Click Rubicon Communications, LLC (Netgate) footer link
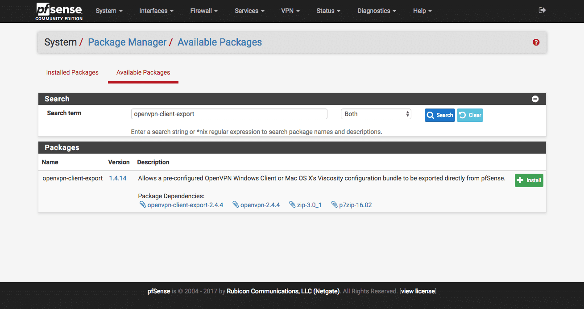 point(283,291)
